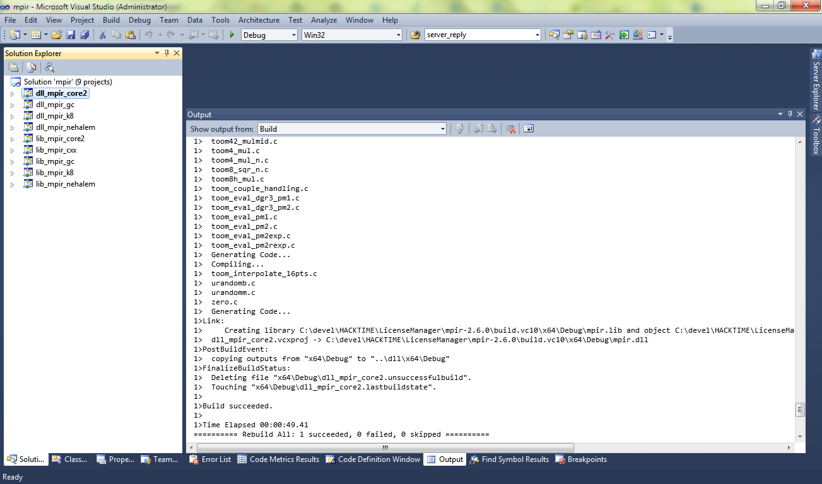822x484 pixels.
Task: Click Show All Files icon in Solution Explorer
Action: [x=31, y=67]
